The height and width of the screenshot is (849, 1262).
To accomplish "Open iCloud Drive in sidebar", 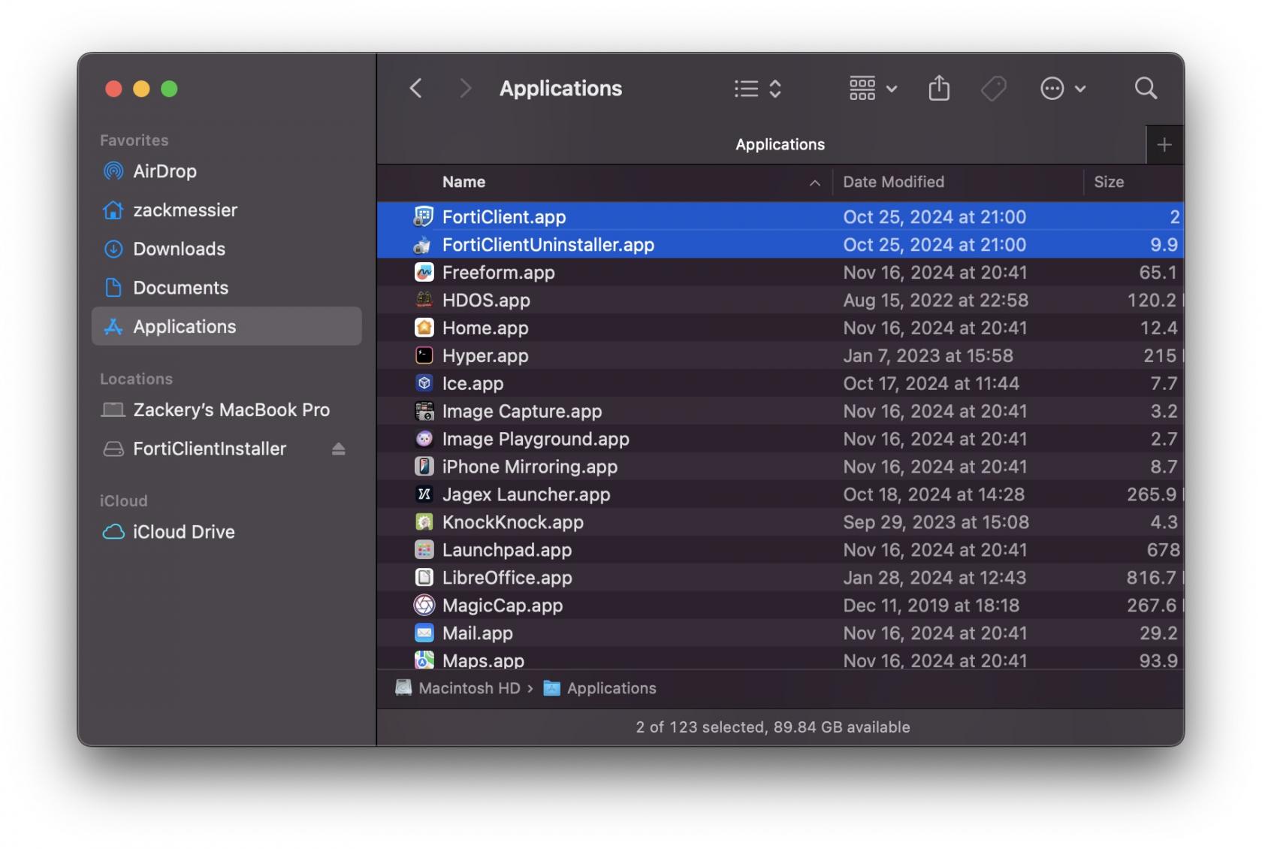I will tap(226, 532).
